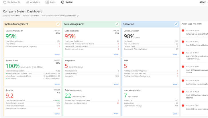This screenshot has width=208, height=118.
Task: Select the Analytics bar chart icon
Action: [27, 2]
